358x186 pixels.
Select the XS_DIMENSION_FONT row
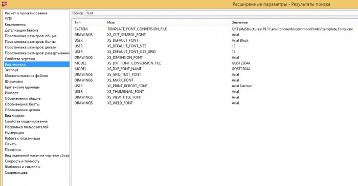tap(215, 57)
